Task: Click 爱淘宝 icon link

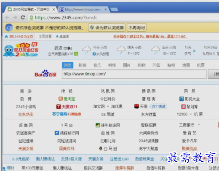Action: [x=67, y=99]
